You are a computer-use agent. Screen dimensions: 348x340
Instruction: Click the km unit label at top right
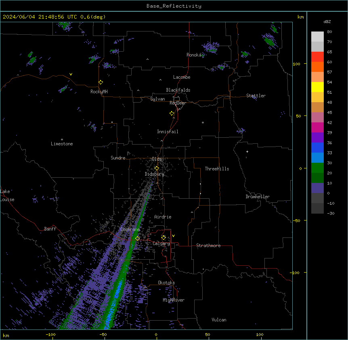tap(300, 17)
